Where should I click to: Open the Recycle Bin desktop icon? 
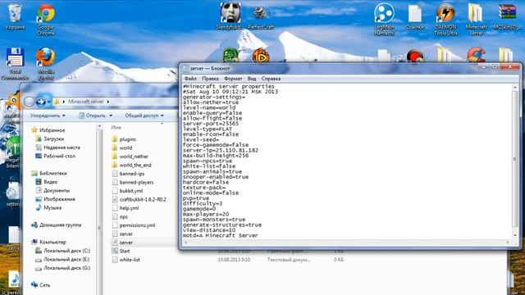pos(15,16)
